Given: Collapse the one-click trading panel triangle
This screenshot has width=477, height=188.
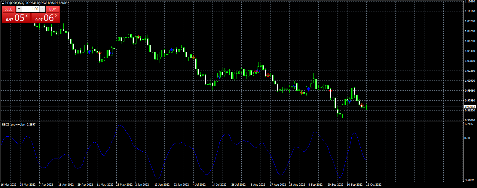Looking at the screenshot, I should [3, 3].
